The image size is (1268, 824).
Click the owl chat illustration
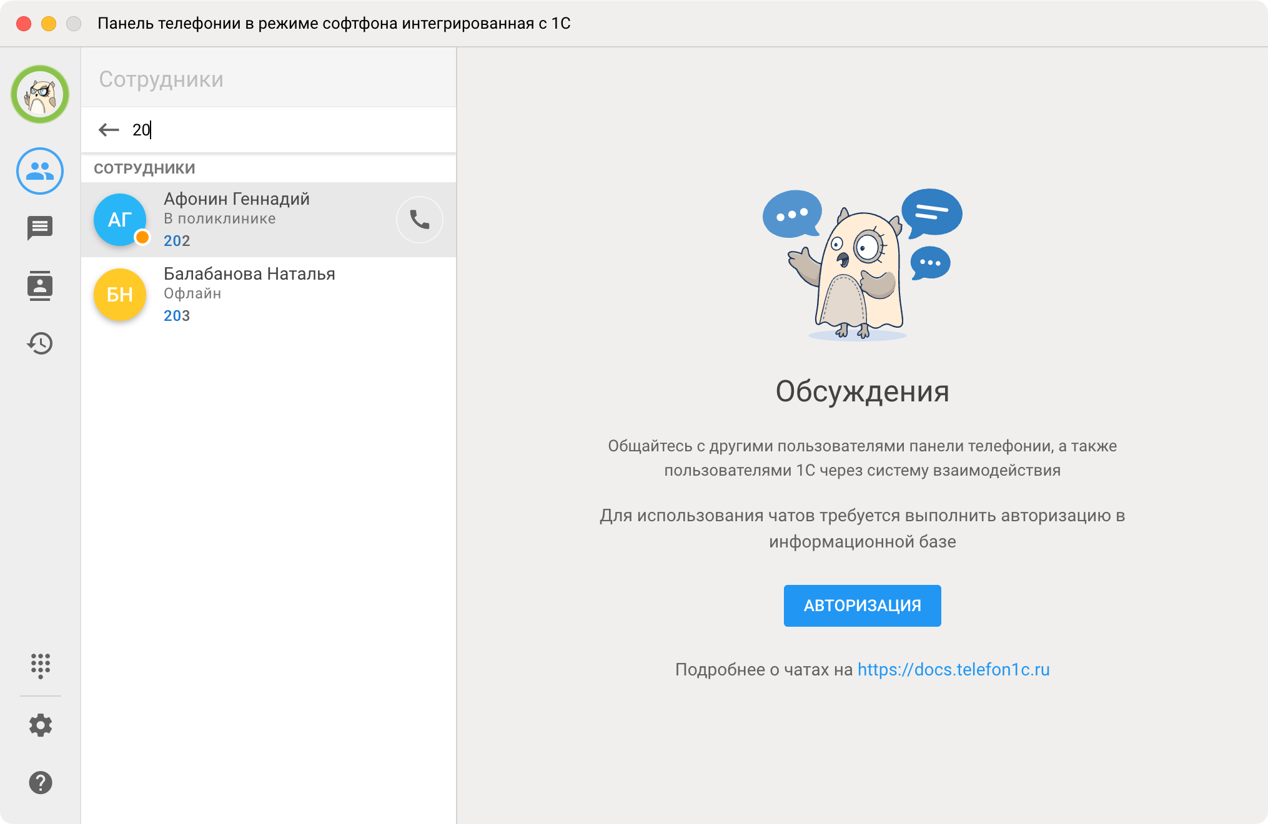pos(862,265)
